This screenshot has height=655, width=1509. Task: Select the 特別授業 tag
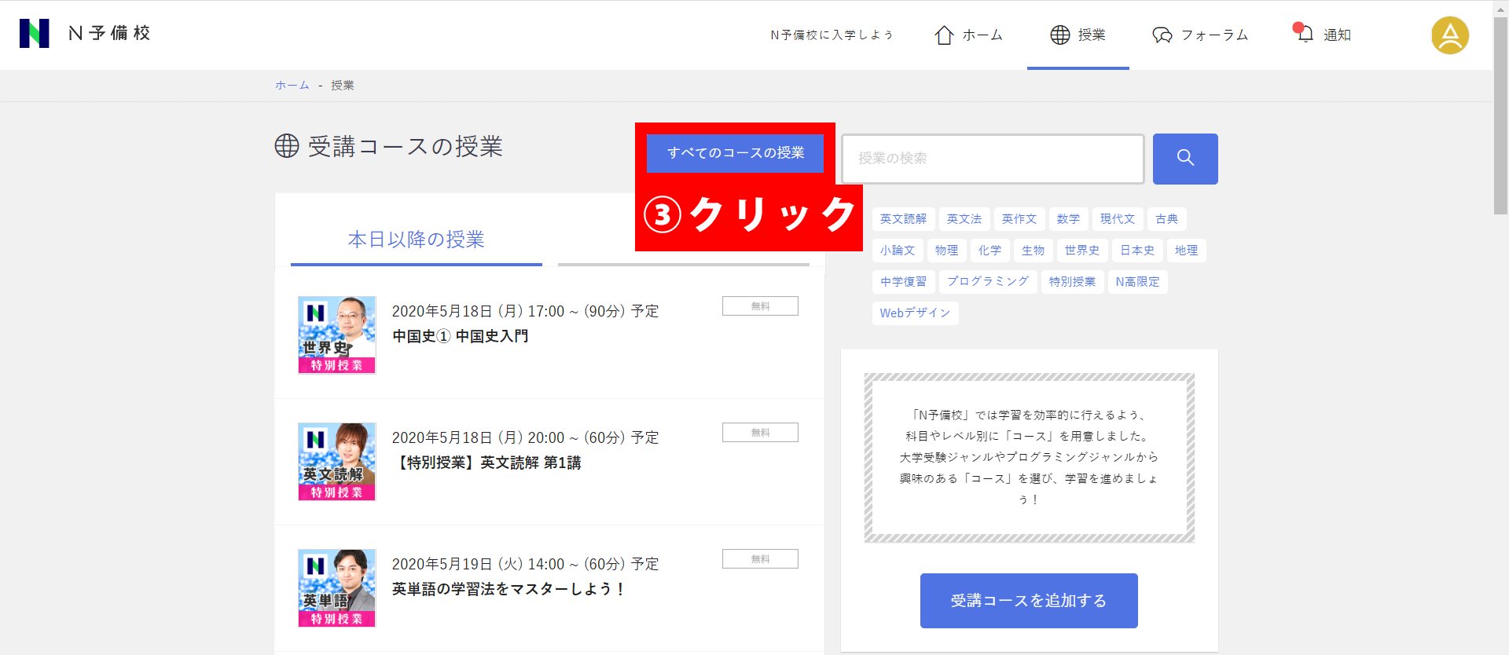(x=1072, y=282)
